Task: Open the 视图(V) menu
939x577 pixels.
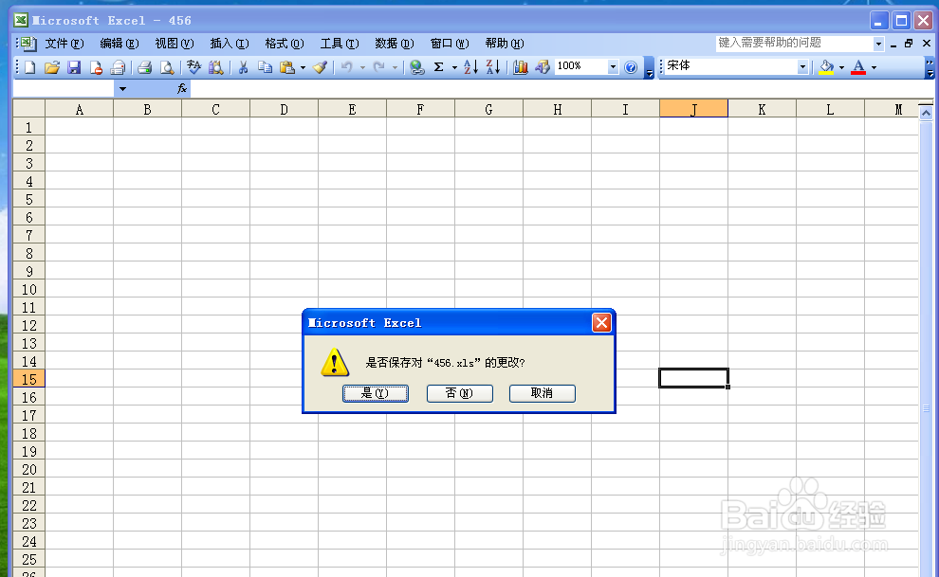Action: 175,43
